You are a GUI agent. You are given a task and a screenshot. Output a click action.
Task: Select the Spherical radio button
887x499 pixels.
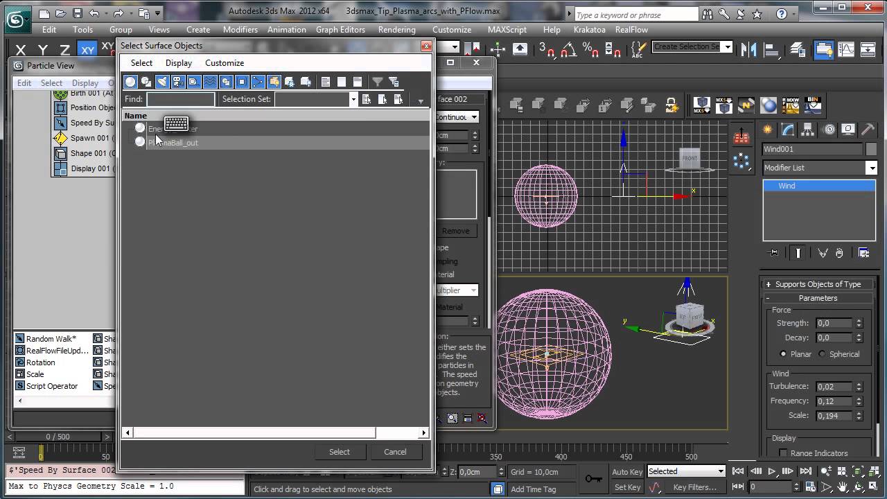point(822,354)
